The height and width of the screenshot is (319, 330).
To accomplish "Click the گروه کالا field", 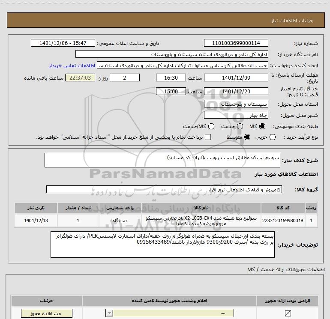I will coord(164,189).
